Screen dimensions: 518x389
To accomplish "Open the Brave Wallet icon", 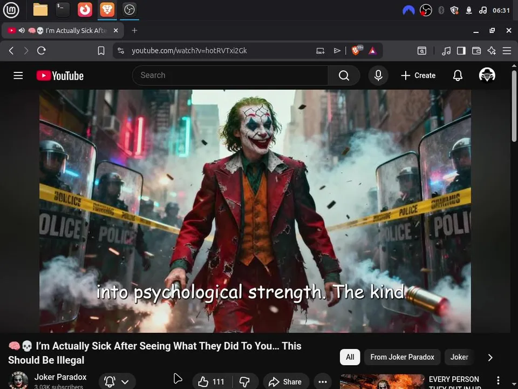I will 476,51.
